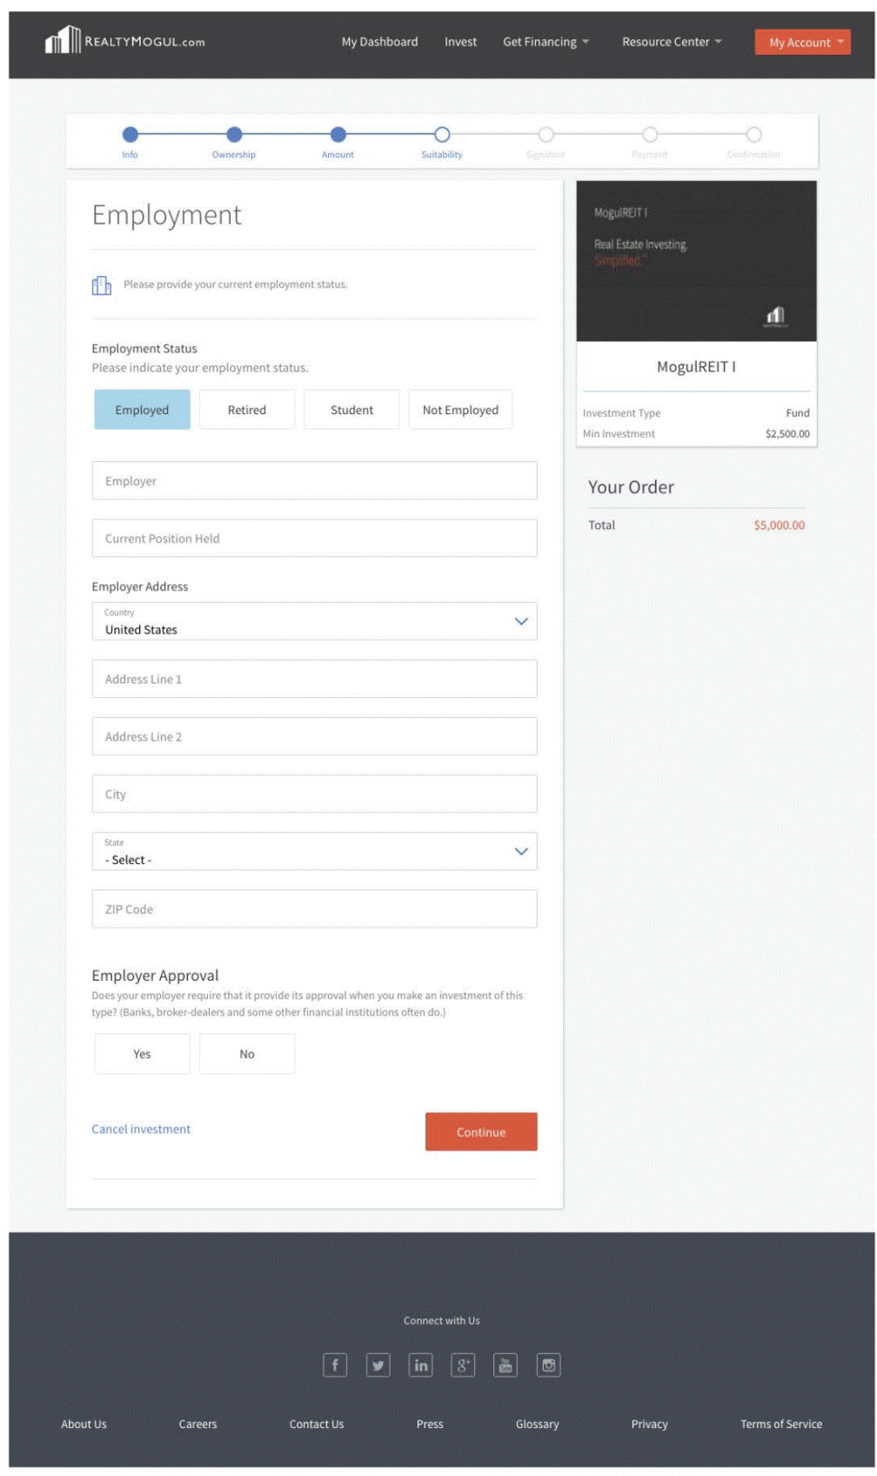
Task: Click the Cancel investment link
Action: 141,1129
